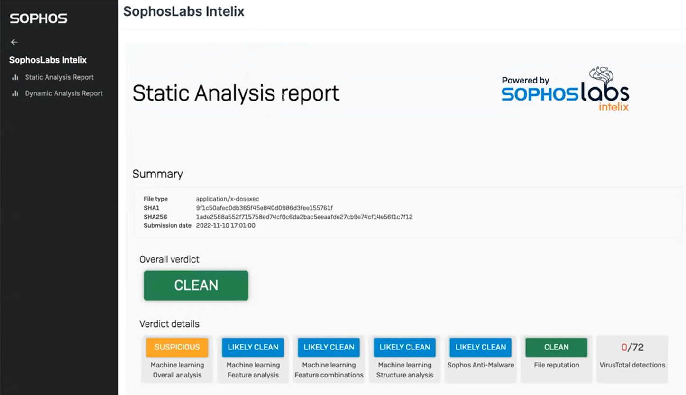The width and height of the screenshot is (686, 395).
Task: Open Static Analysis Report in sidebar
Action: [x=59, y=77]
